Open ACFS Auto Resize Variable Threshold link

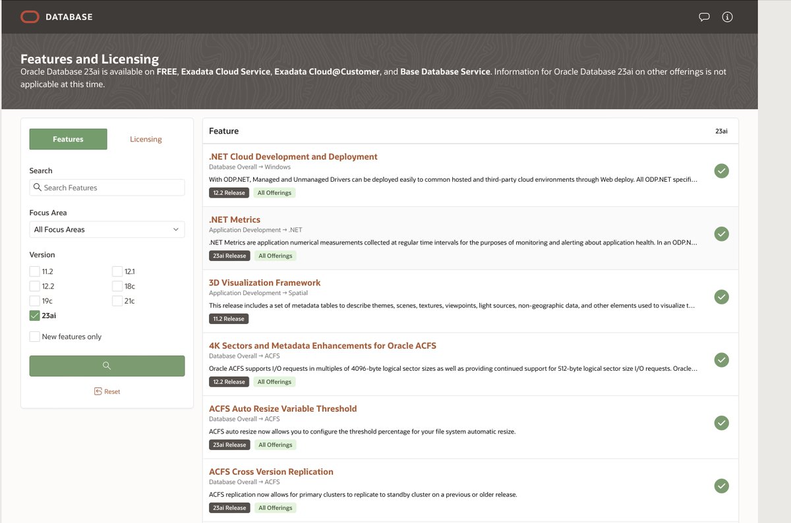click(283, 408)
